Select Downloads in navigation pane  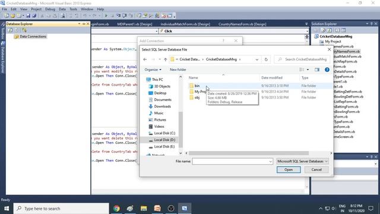coord(162,106)
